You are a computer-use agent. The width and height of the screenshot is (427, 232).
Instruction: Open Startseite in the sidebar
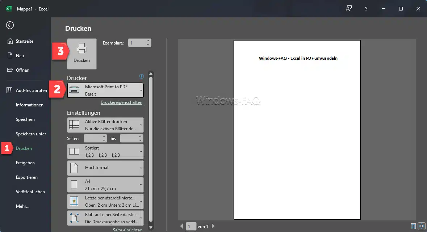point(25,41)
